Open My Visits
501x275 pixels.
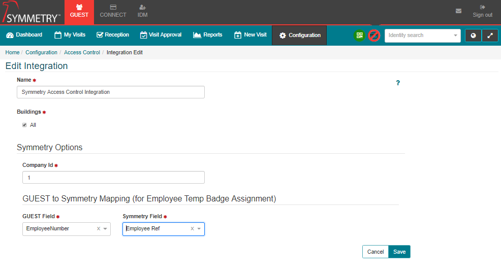70,35
